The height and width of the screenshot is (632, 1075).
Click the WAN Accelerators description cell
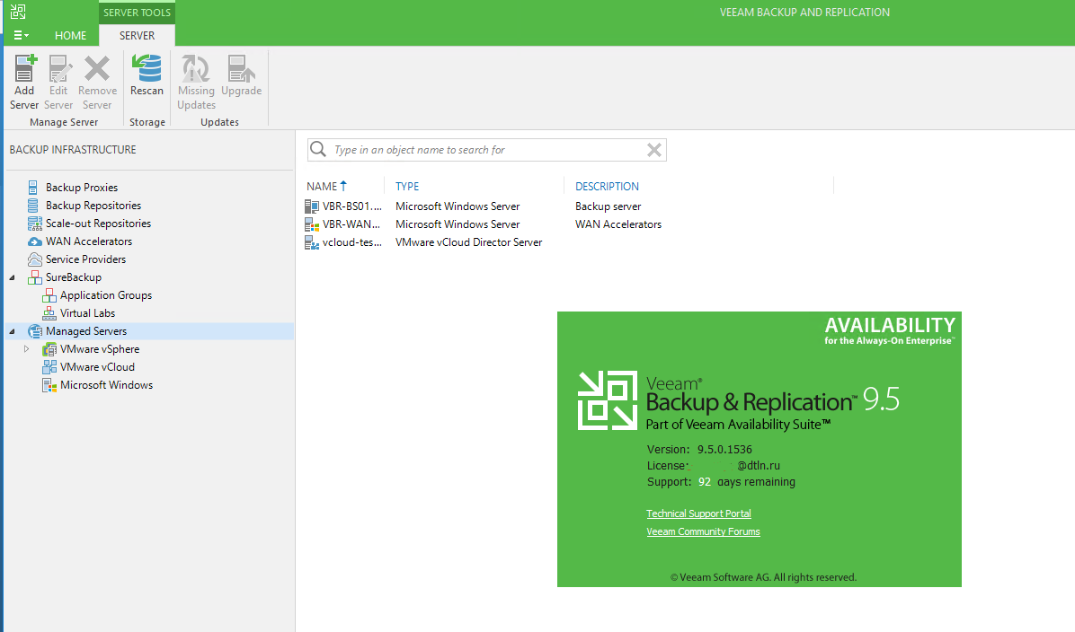click(618, 224)
